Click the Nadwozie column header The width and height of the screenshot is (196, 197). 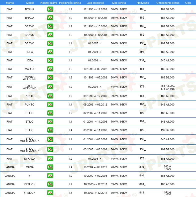pos(143,3)
